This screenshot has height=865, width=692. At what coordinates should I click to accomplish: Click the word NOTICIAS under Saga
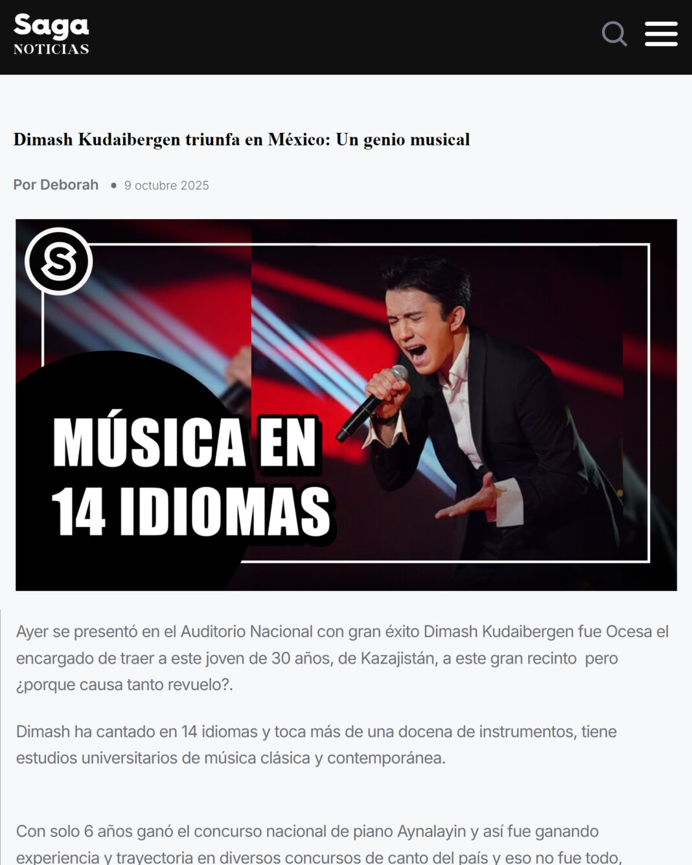pos(51,49)
